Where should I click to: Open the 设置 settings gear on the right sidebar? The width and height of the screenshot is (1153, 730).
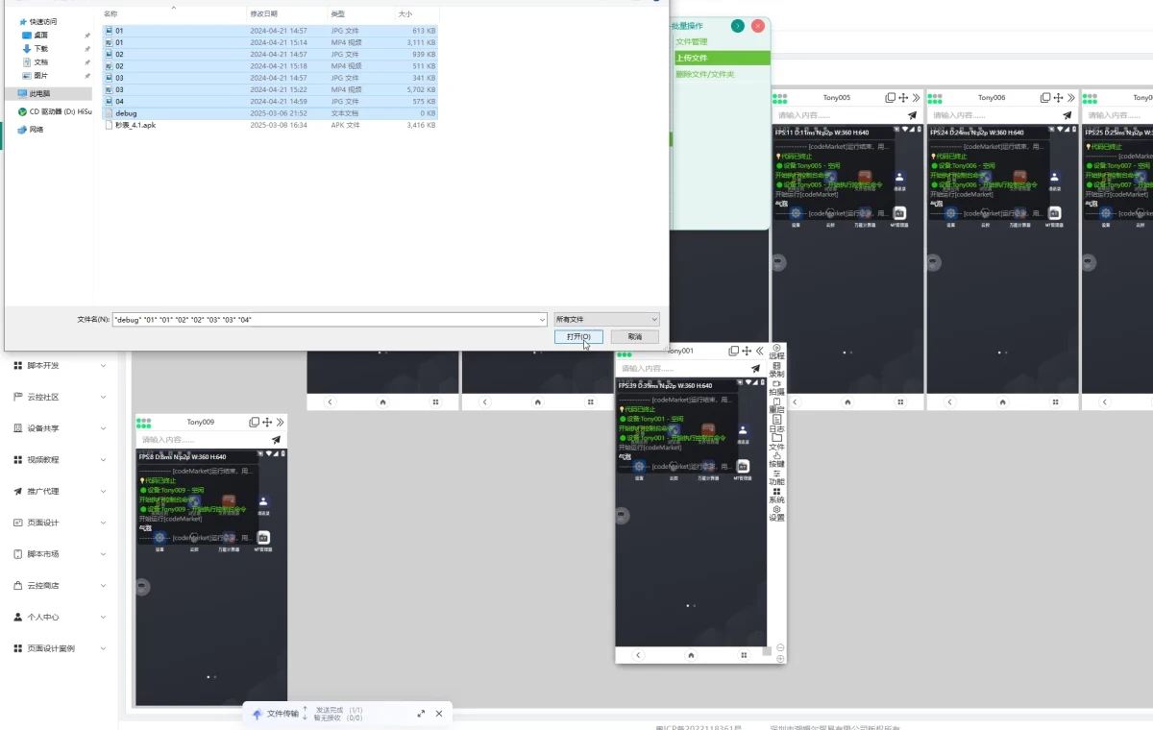point(776,513)
